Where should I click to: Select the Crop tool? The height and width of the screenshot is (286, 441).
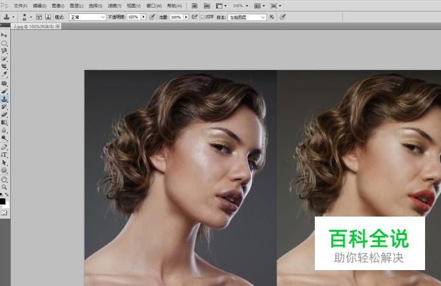coord(4,66)
